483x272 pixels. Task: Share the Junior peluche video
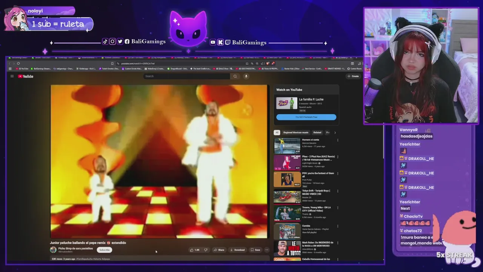click(x=219, y=250)
